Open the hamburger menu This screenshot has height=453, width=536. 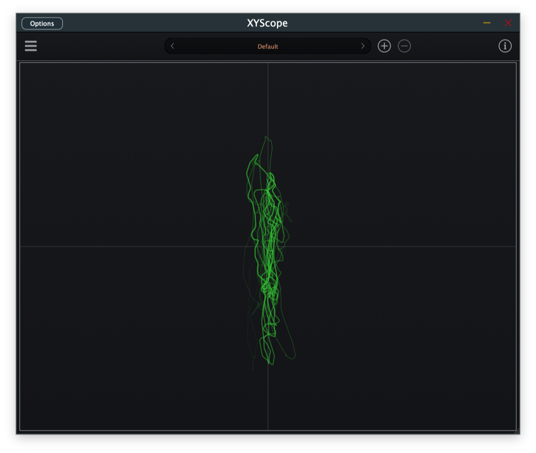[31, 46]
